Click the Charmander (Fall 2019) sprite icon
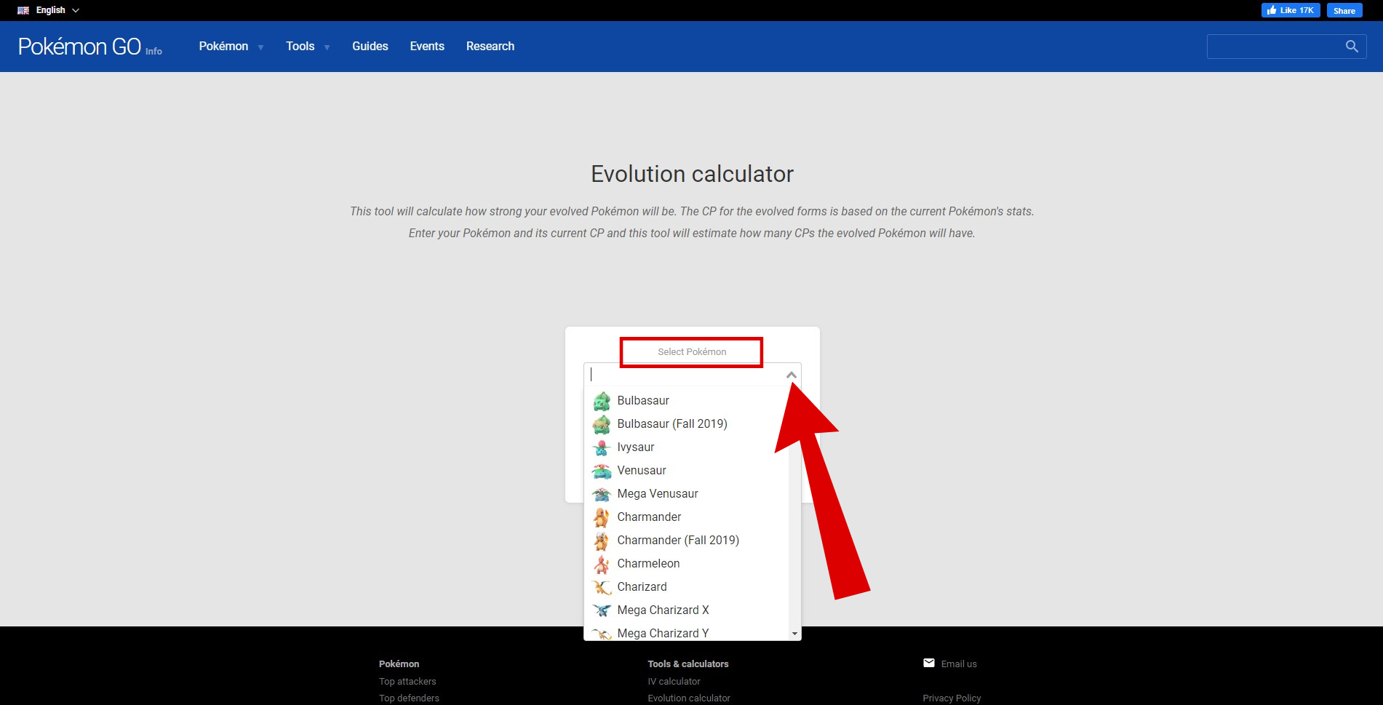The height and width of the screenshot is (705, 1383). click(602, 541)
